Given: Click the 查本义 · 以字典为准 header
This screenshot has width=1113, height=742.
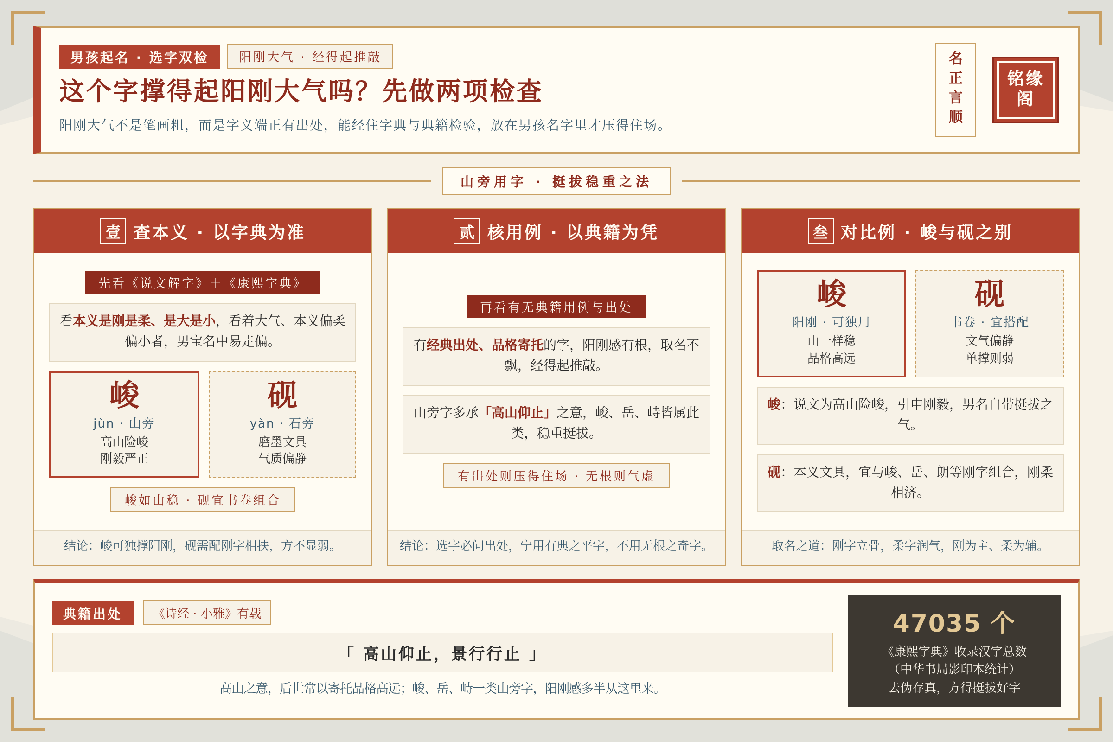Looking at the screenshot, I should click(203, 231).
